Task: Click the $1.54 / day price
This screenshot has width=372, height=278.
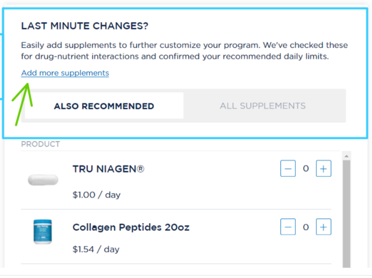Action: click(96, 249)
